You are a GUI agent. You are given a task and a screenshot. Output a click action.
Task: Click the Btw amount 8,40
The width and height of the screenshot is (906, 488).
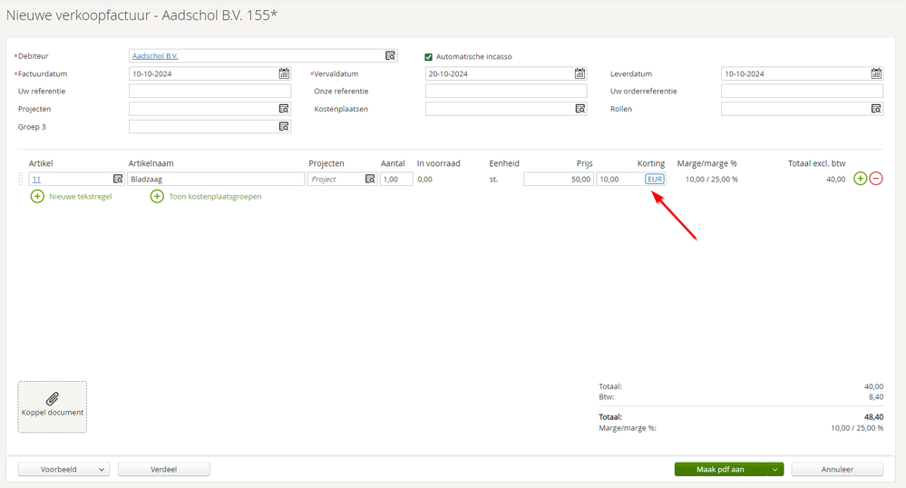click(x=876, y=397)
